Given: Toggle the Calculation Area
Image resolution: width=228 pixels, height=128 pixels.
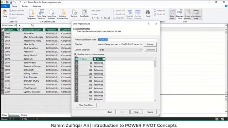Looking at the screenshot, I should (196, 14).
